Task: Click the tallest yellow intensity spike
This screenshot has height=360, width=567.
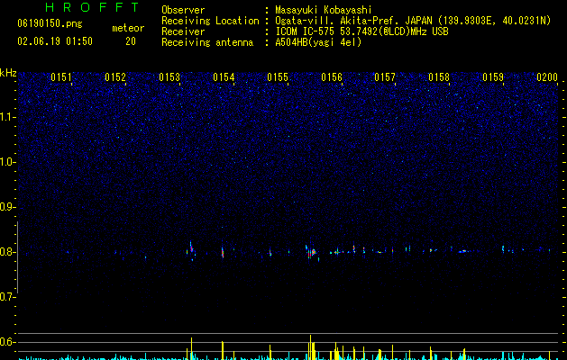Action: tap(310, 347)
